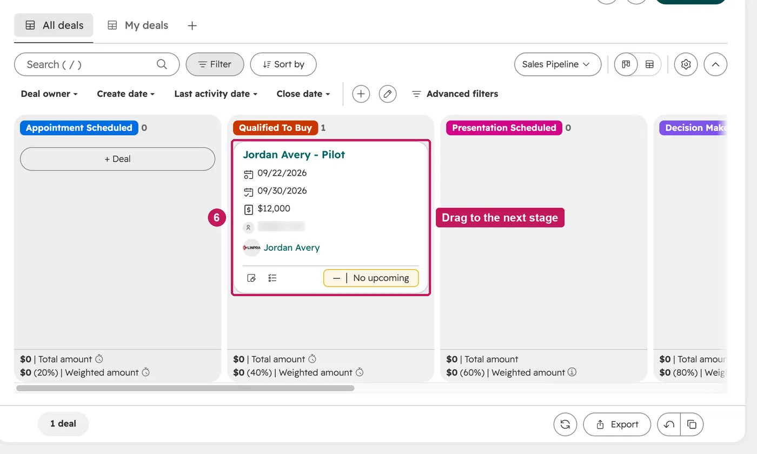The image size is (757, 454).
Task: Switch to table view layout
Action: tap(649, 64)
